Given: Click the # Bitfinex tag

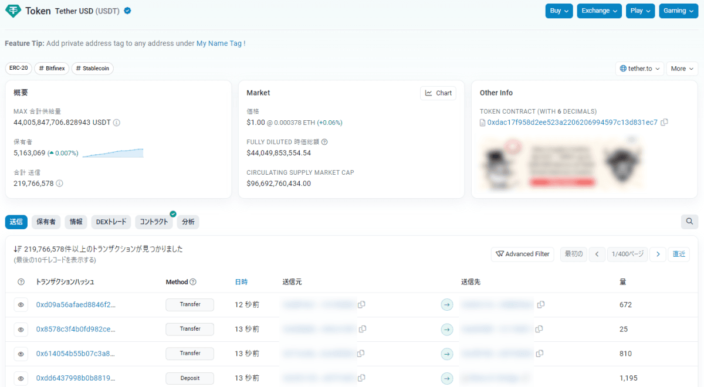Looking at the screenshot, I should click(x=52, y=69).
